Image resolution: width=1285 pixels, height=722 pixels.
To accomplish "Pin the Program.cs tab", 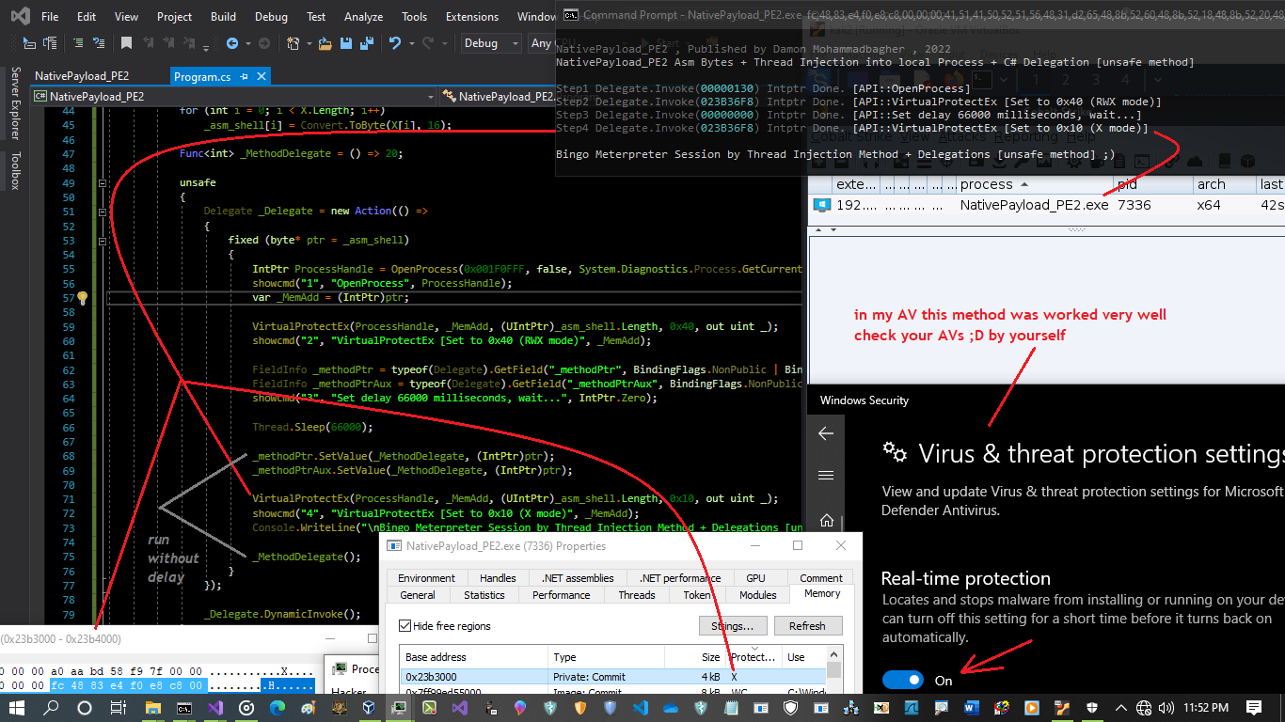I will [245, 77].
